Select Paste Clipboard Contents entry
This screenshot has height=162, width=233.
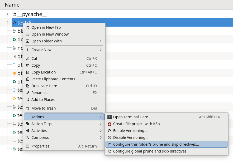coord(64,79)
